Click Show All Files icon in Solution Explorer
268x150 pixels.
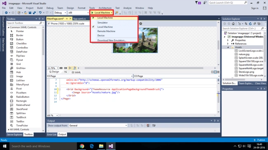(x=259, y=24)
